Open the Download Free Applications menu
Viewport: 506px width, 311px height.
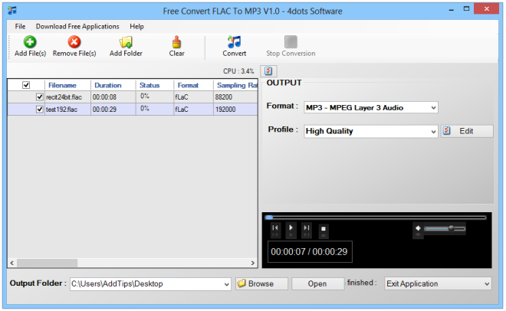click(77, 26)
